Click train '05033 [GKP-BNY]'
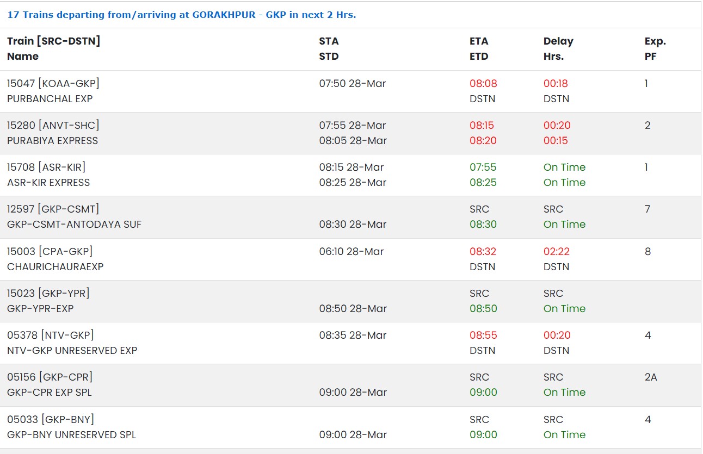 [51, 420]
